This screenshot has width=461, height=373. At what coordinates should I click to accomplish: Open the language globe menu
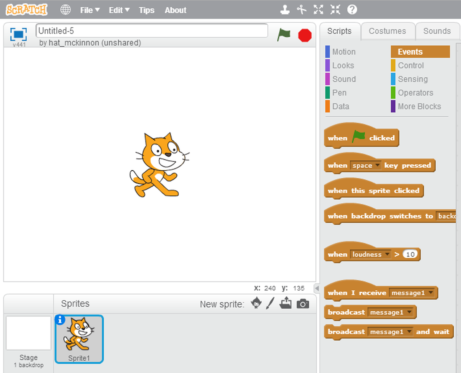pyautogui.click(x=66, y=10)
